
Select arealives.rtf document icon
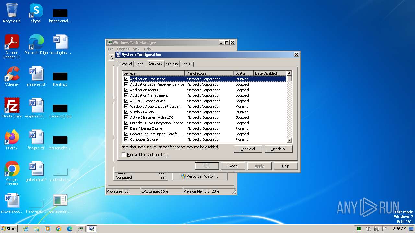click(36, 76)
